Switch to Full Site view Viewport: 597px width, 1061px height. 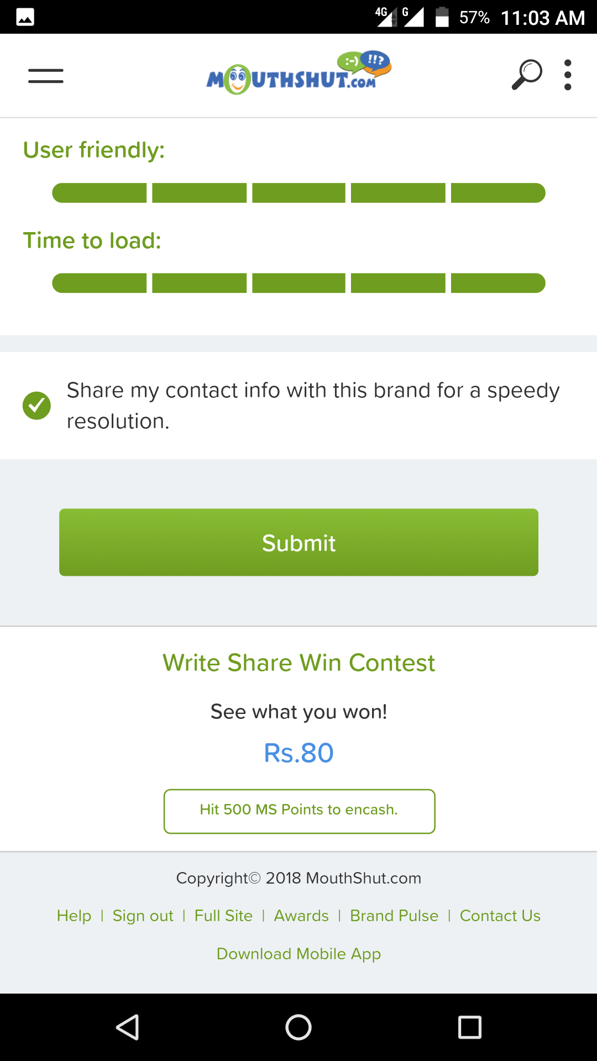(x=223, y=916)
